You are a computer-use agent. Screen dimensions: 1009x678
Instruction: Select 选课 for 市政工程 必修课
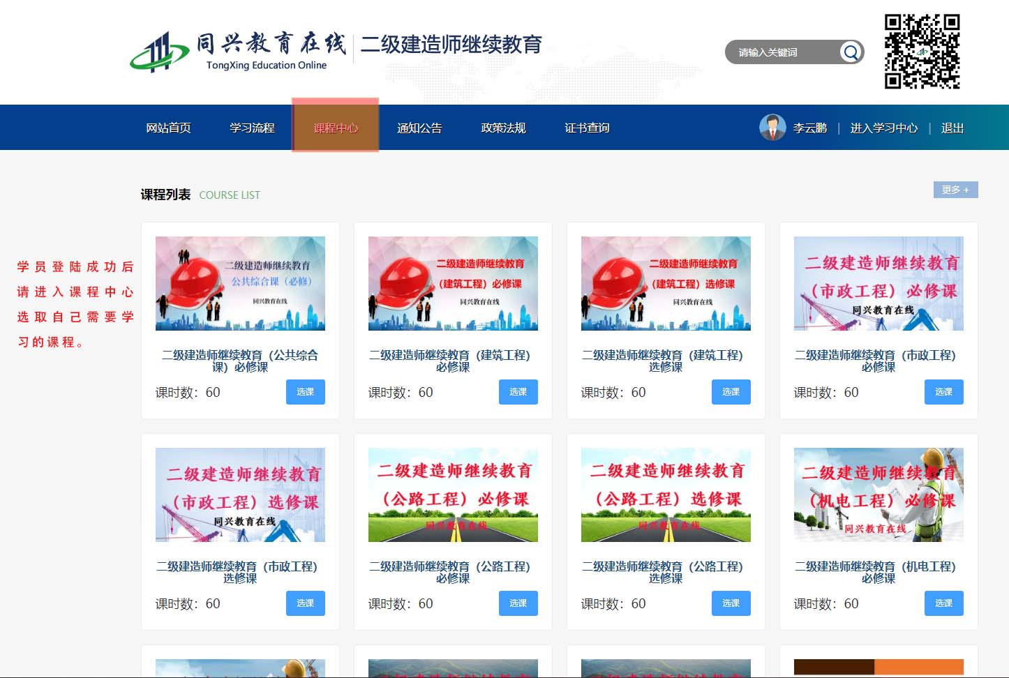(944, 392)
